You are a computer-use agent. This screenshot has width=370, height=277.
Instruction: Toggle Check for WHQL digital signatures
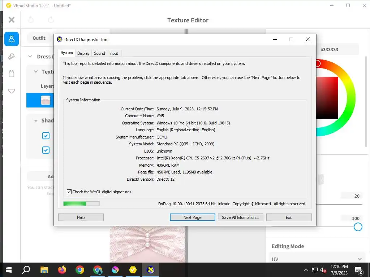[x=69, y=192]
